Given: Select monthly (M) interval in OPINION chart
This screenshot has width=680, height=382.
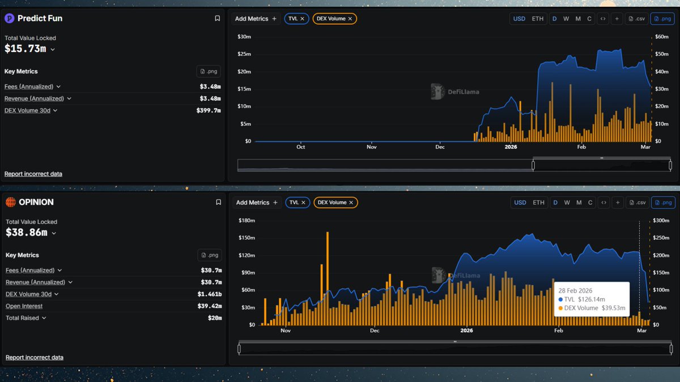Looking at the screenshot, I should tap(579, 202).
